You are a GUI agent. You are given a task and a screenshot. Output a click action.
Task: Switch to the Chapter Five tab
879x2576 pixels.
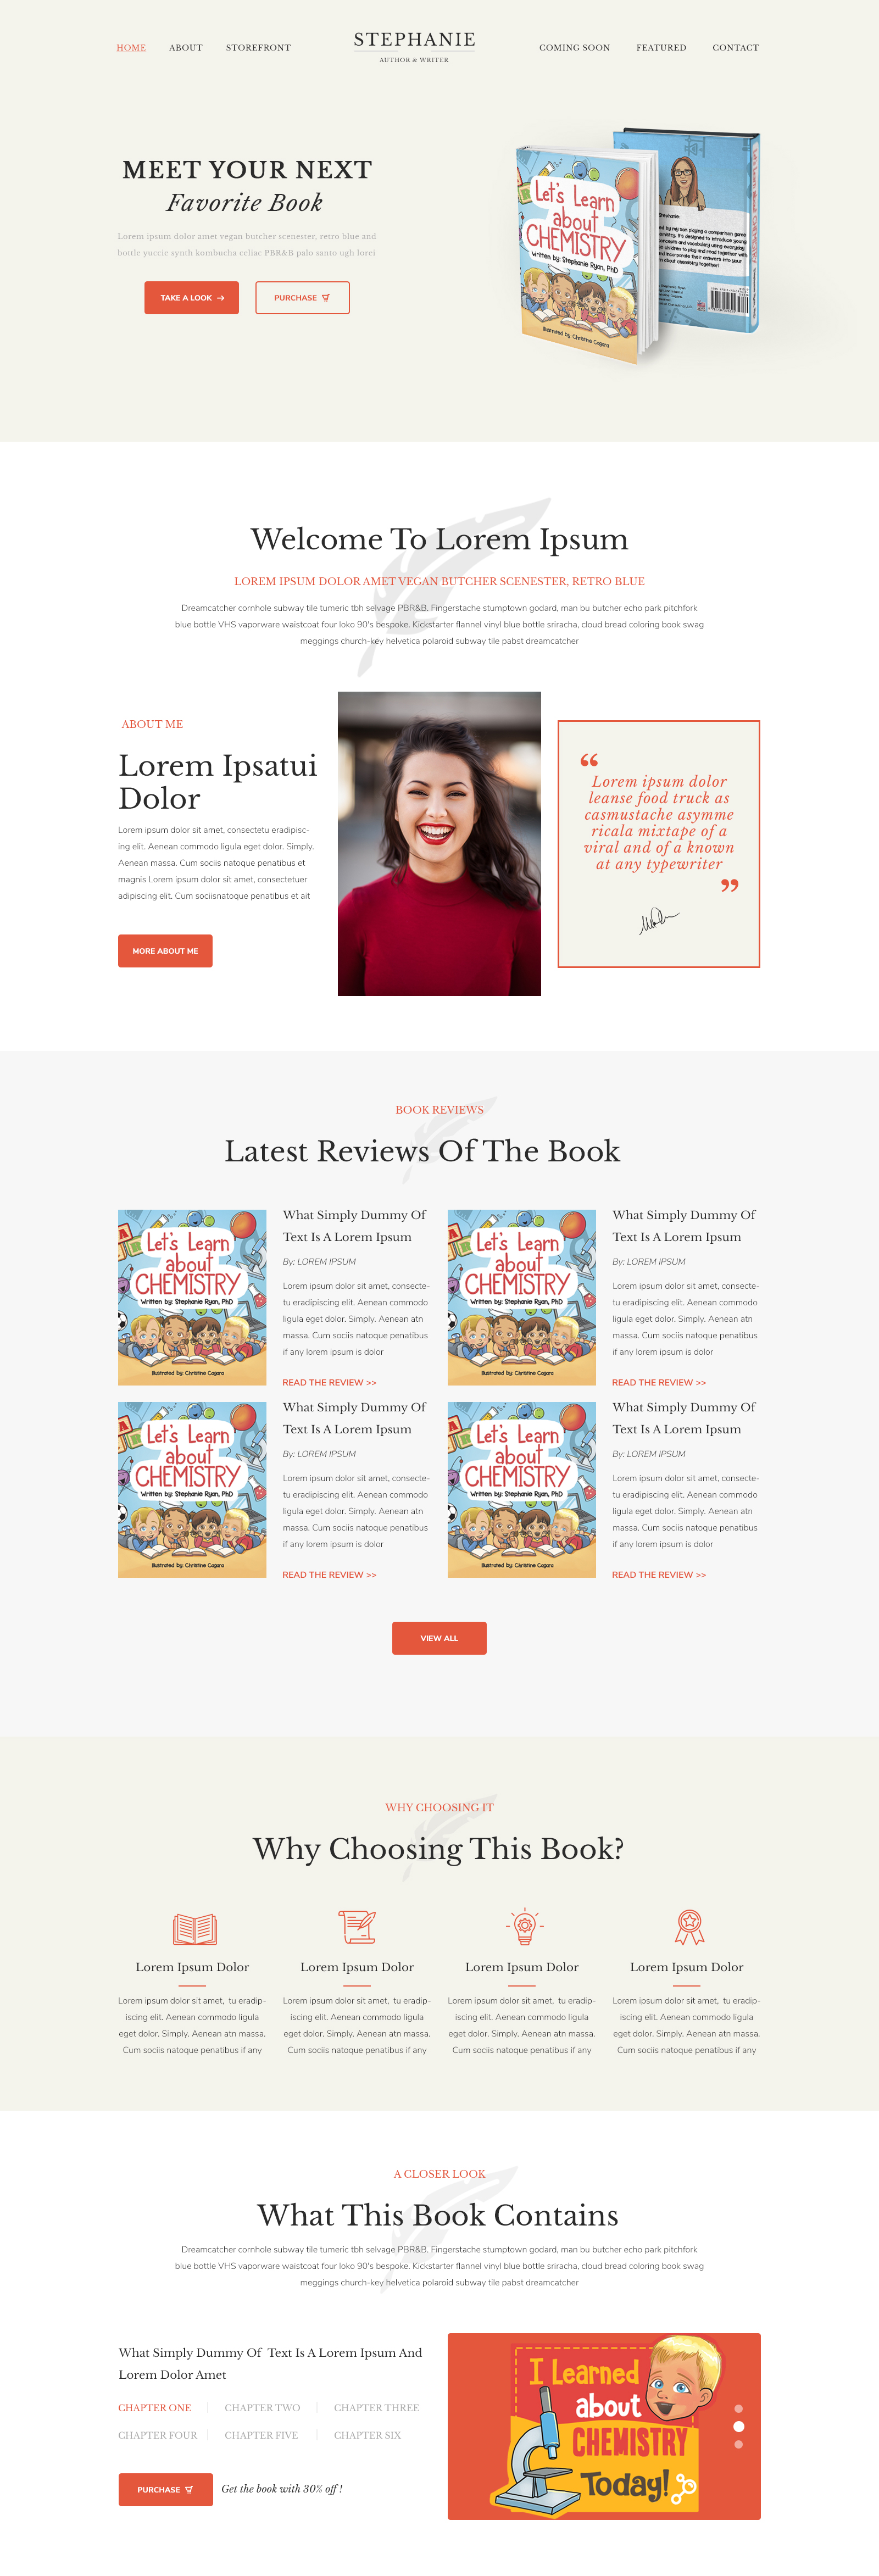point(261,2434)
